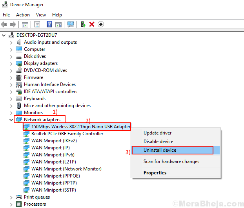The image size is (244, 208).
Task: Select 150Mbps Wireless 802.11bgn Nano USB Adapter
Action: coord(81,127)
